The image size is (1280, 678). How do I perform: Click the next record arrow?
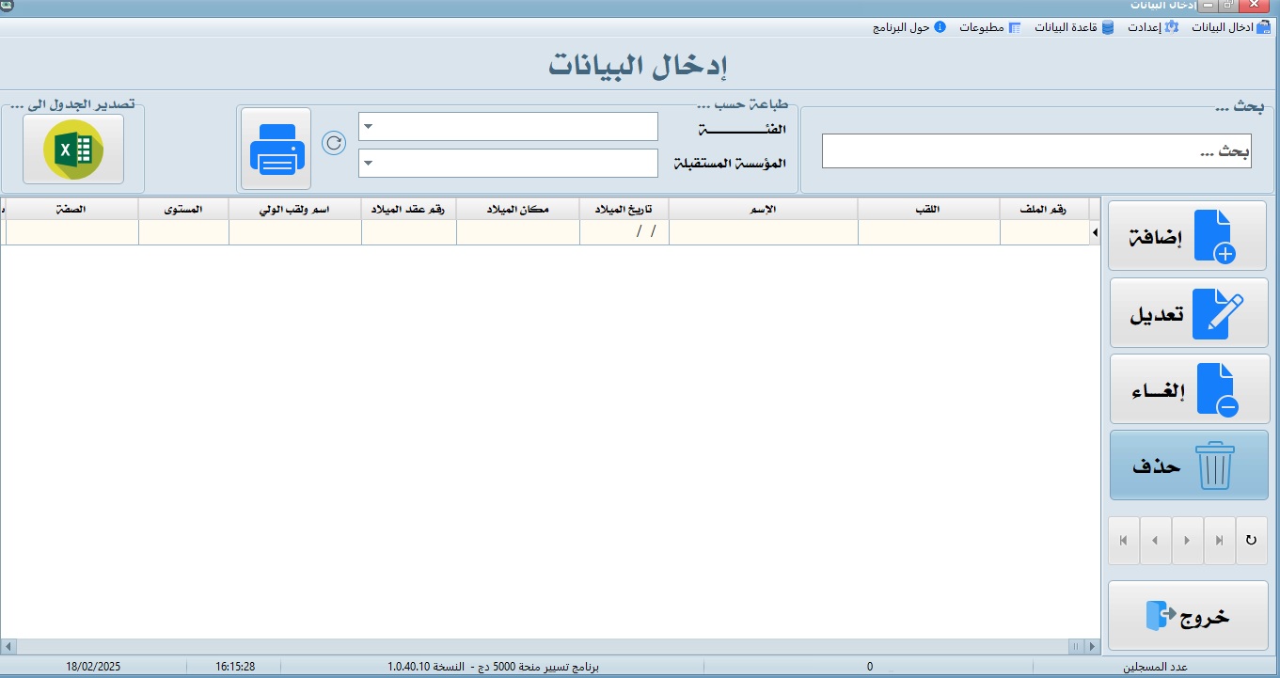click(x=1187, y=541)
